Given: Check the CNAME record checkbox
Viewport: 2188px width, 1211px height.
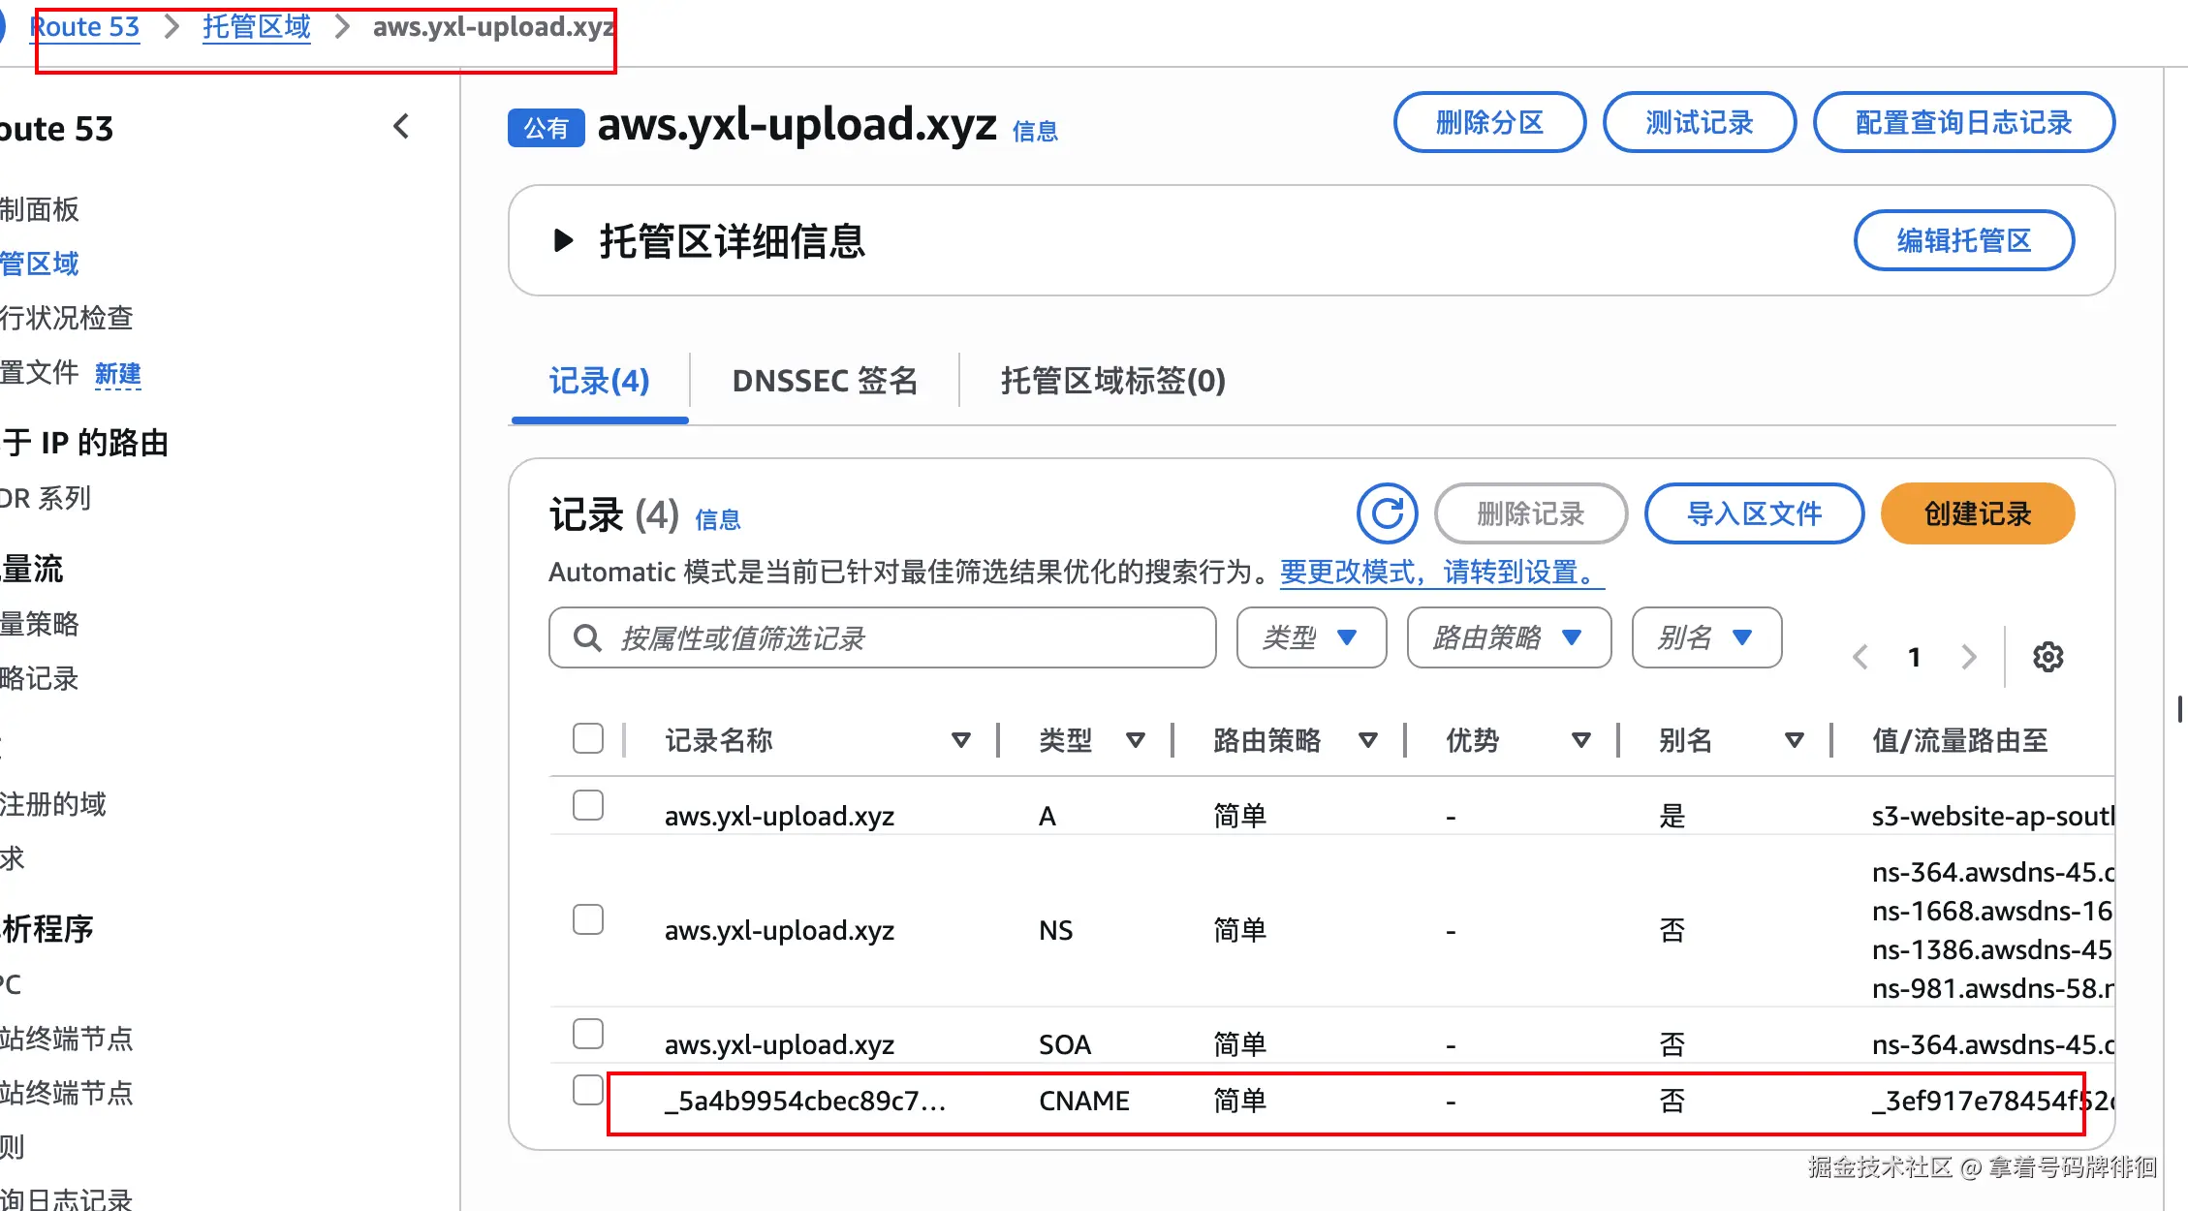Looking at the screenshot, I should point(587,1090).
